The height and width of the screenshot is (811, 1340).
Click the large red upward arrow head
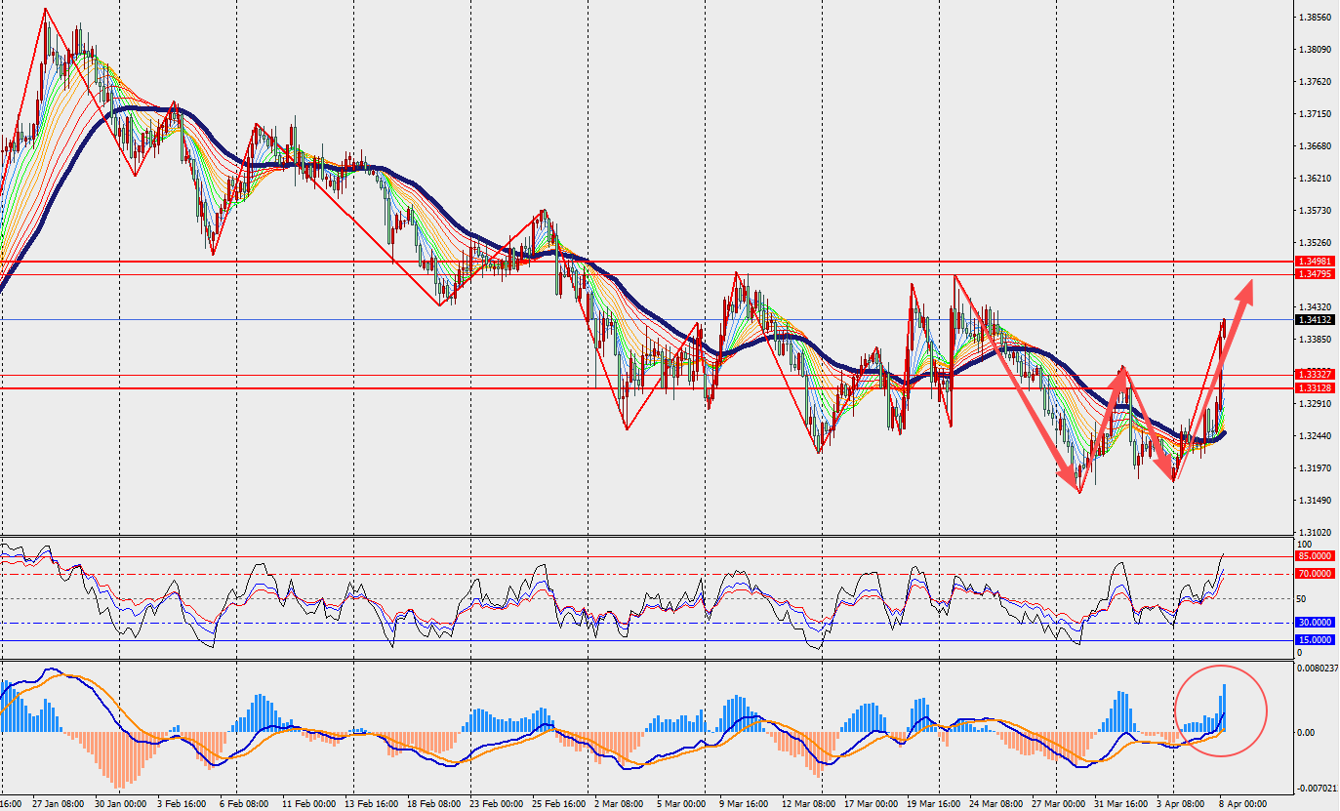tap(1246, 285)
